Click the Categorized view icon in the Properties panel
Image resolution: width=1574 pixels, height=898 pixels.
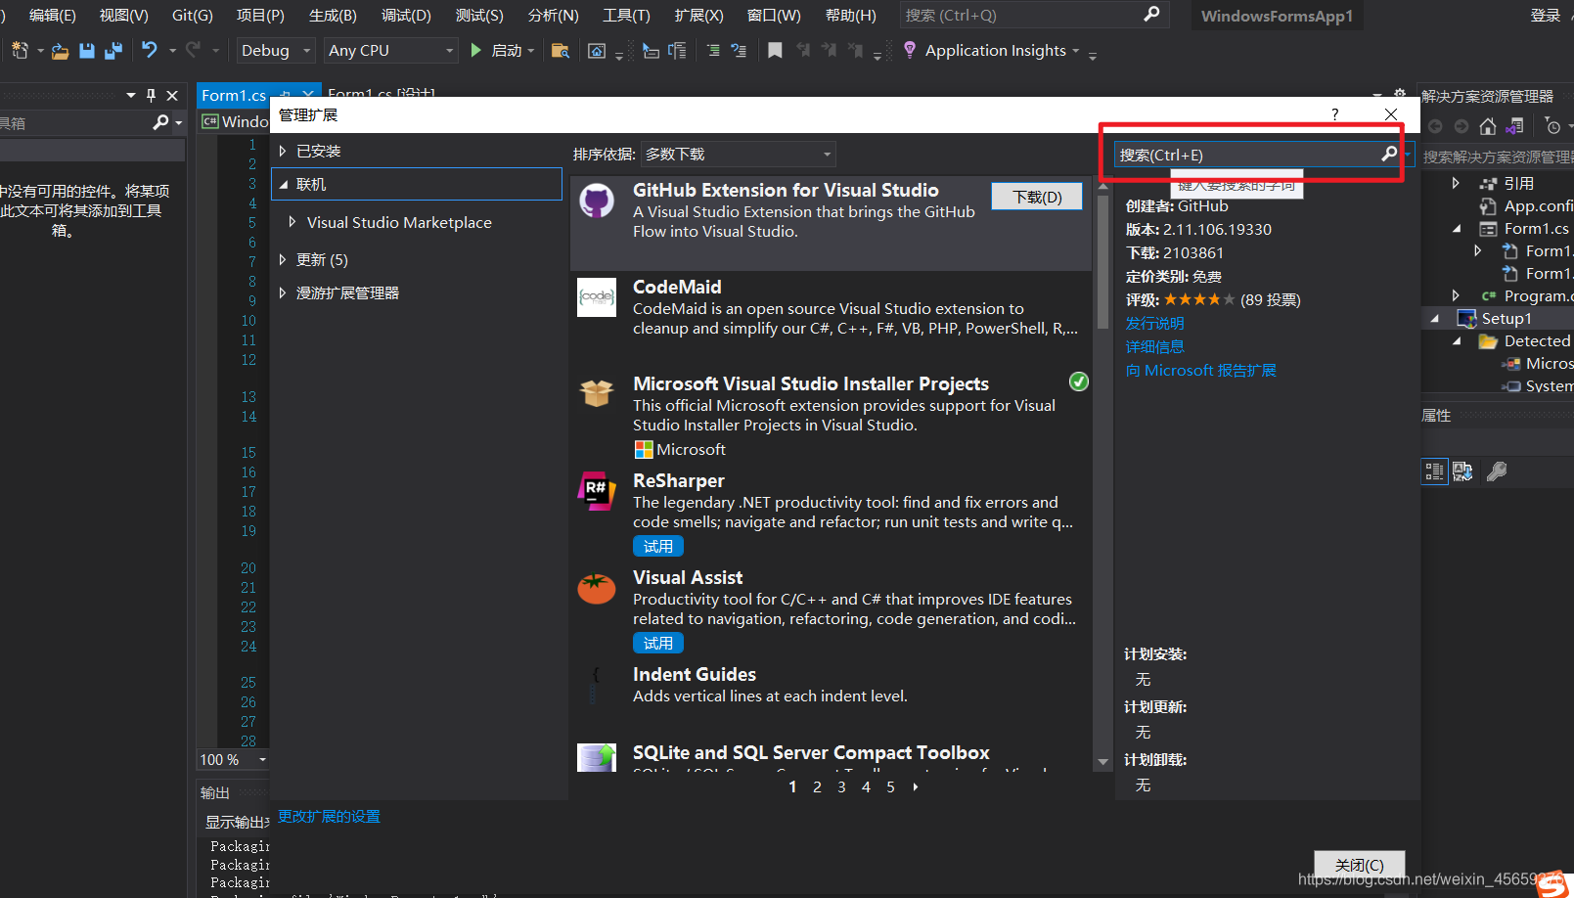coord(1434,472)
